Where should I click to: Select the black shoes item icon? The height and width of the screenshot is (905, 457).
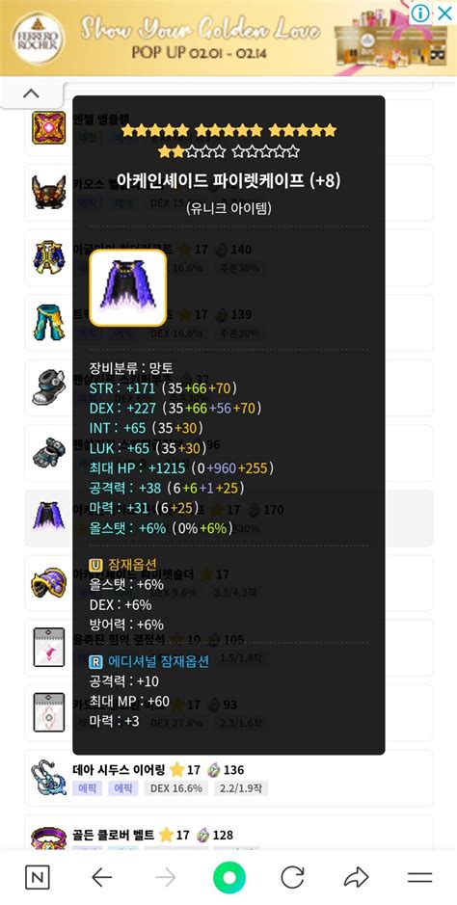coord(48,387)
